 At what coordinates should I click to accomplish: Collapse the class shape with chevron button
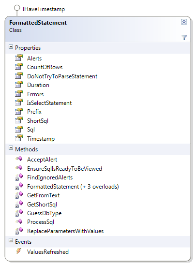pos(184,22)
